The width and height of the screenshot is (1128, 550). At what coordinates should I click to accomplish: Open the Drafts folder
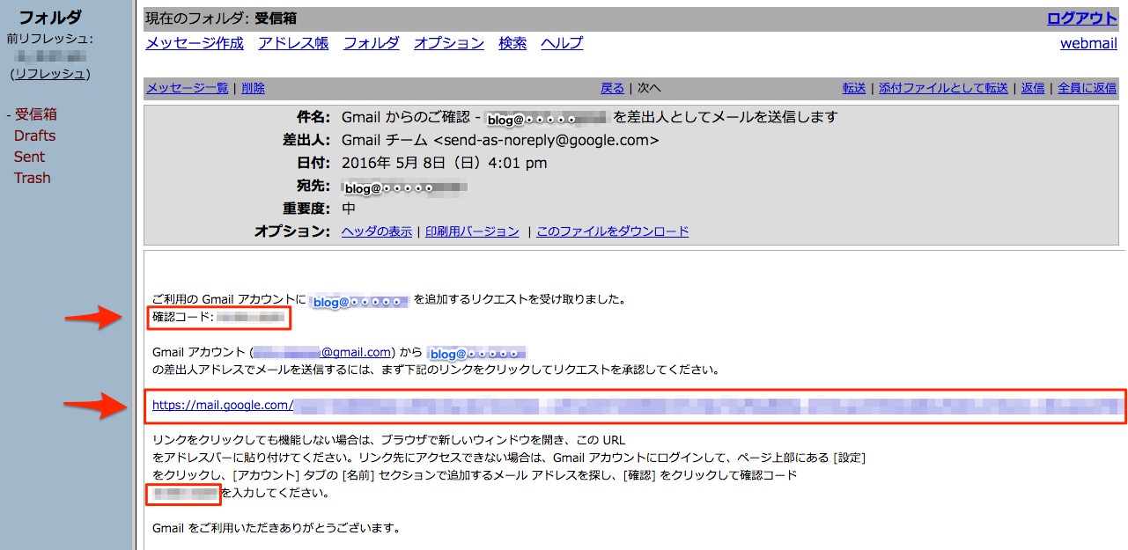tap(34, 136)
